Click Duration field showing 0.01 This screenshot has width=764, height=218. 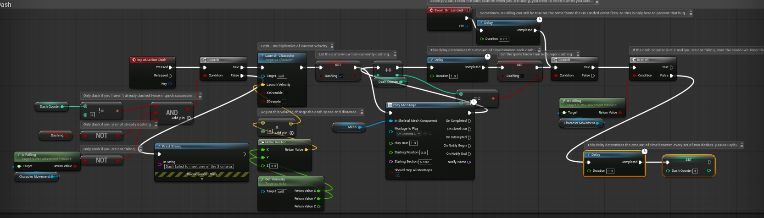(504, 39)
